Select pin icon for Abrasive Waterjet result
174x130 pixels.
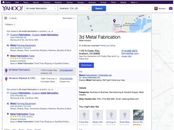click(x=6, y=79)
